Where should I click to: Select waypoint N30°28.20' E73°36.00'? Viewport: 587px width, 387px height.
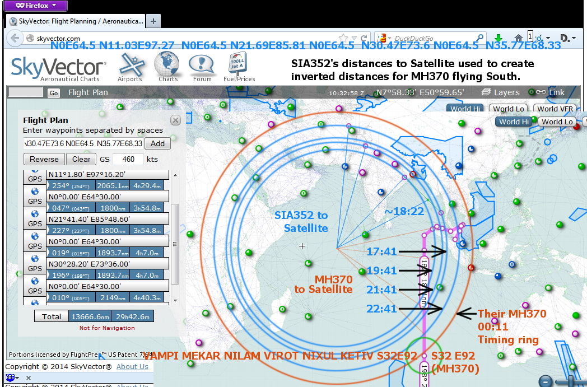pos(108,264)
